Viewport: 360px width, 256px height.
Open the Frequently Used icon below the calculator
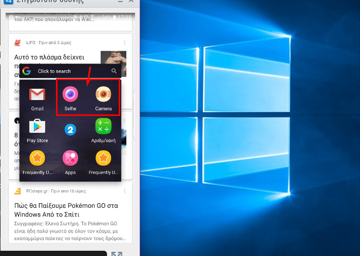tap(103, 158)
